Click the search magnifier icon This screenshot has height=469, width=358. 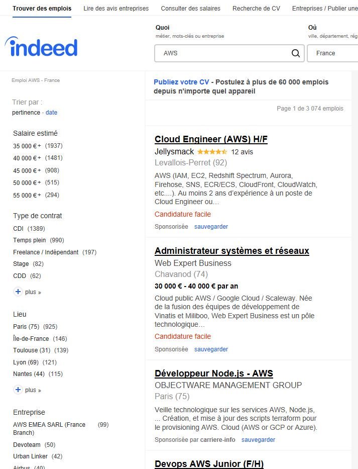[296, 53]
